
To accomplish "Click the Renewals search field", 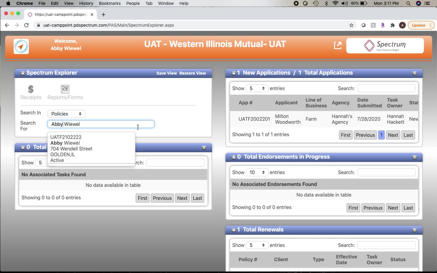I will pos(386,245).
